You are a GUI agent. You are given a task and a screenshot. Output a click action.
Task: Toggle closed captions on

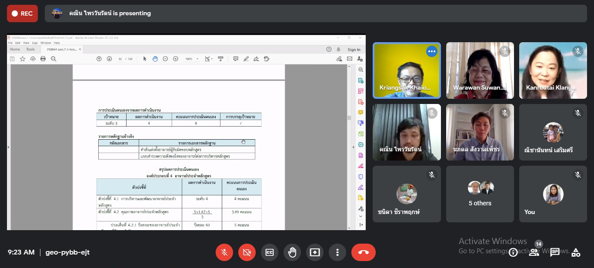[x=270, y=252]
